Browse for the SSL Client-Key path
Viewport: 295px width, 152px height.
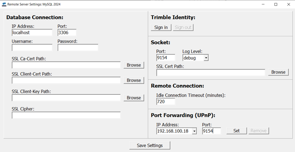point(134,98)
